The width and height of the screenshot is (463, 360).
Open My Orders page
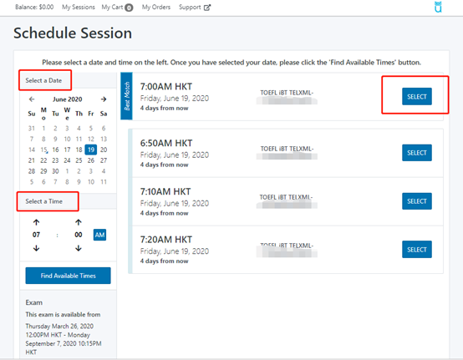coord(156,7)
